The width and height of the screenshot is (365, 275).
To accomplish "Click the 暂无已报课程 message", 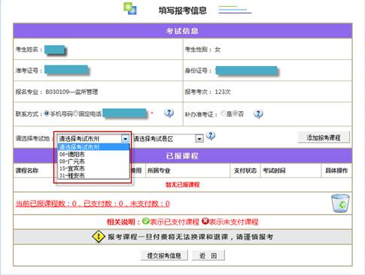I will tap(182, 185).
